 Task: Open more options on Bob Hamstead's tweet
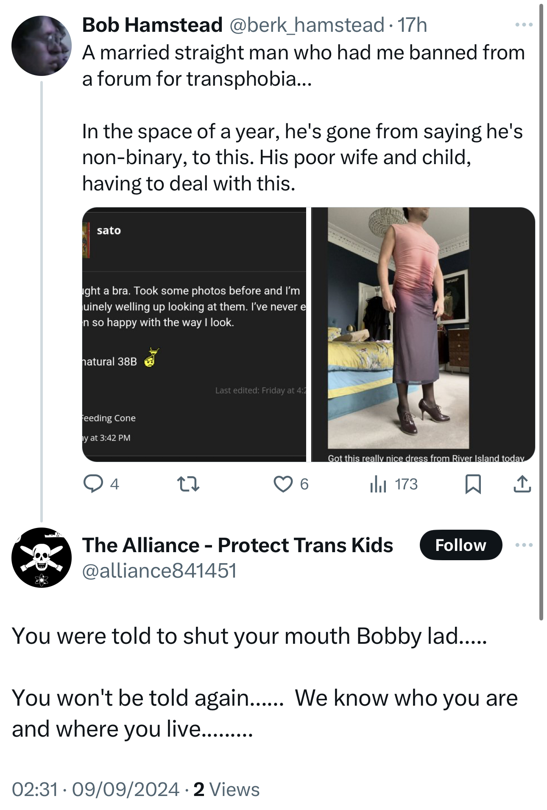pos(524,25)
